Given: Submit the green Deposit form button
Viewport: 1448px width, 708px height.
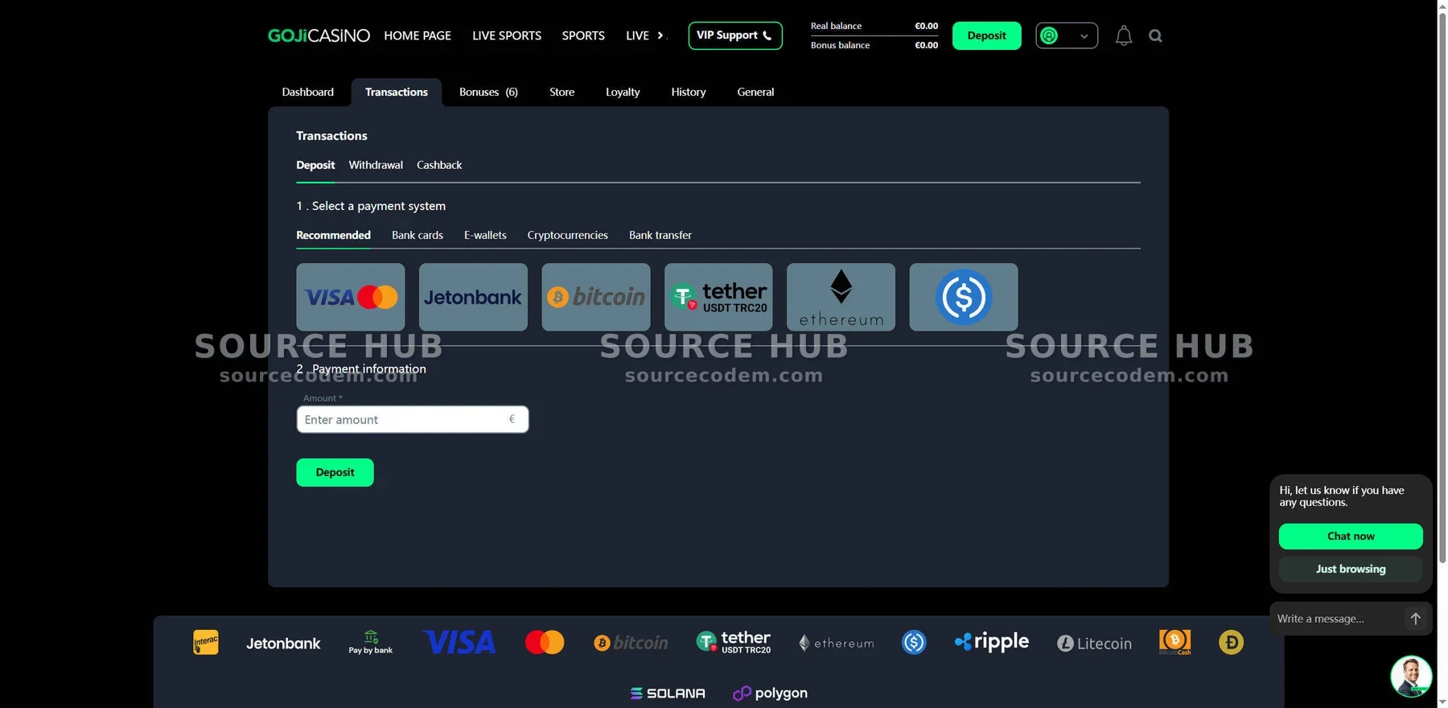Looking at the screenshot, I should coord(335,472).
